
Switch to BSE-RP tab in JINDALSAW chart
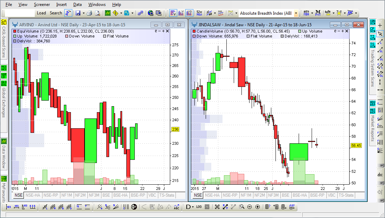(317, 195)
